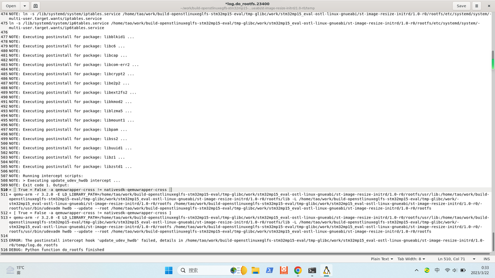
Task: Open the Ln 510, Col 71 position dropdown
Action: [x=456, y=259]
